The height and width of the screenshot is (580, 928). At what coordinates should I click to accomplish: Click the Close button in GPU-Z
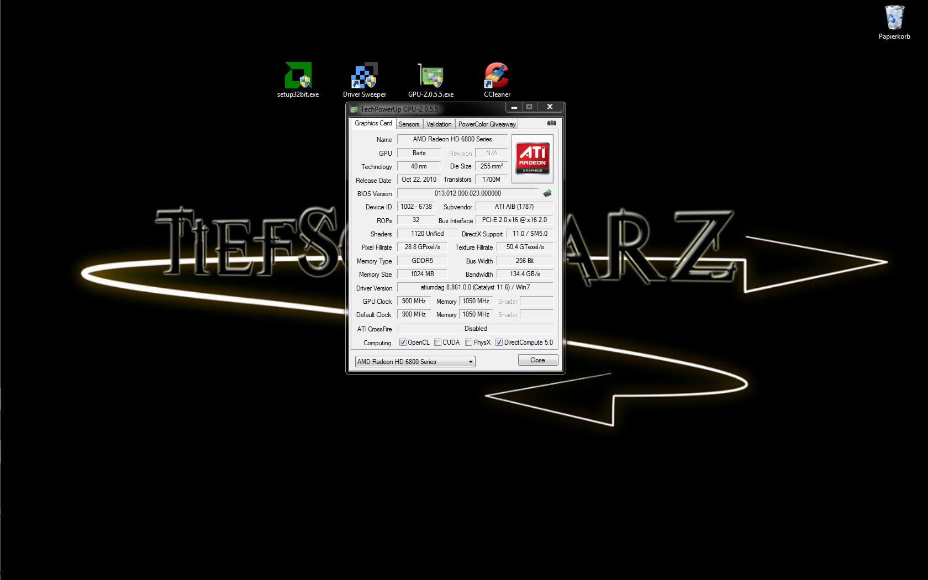pos(537,360)
